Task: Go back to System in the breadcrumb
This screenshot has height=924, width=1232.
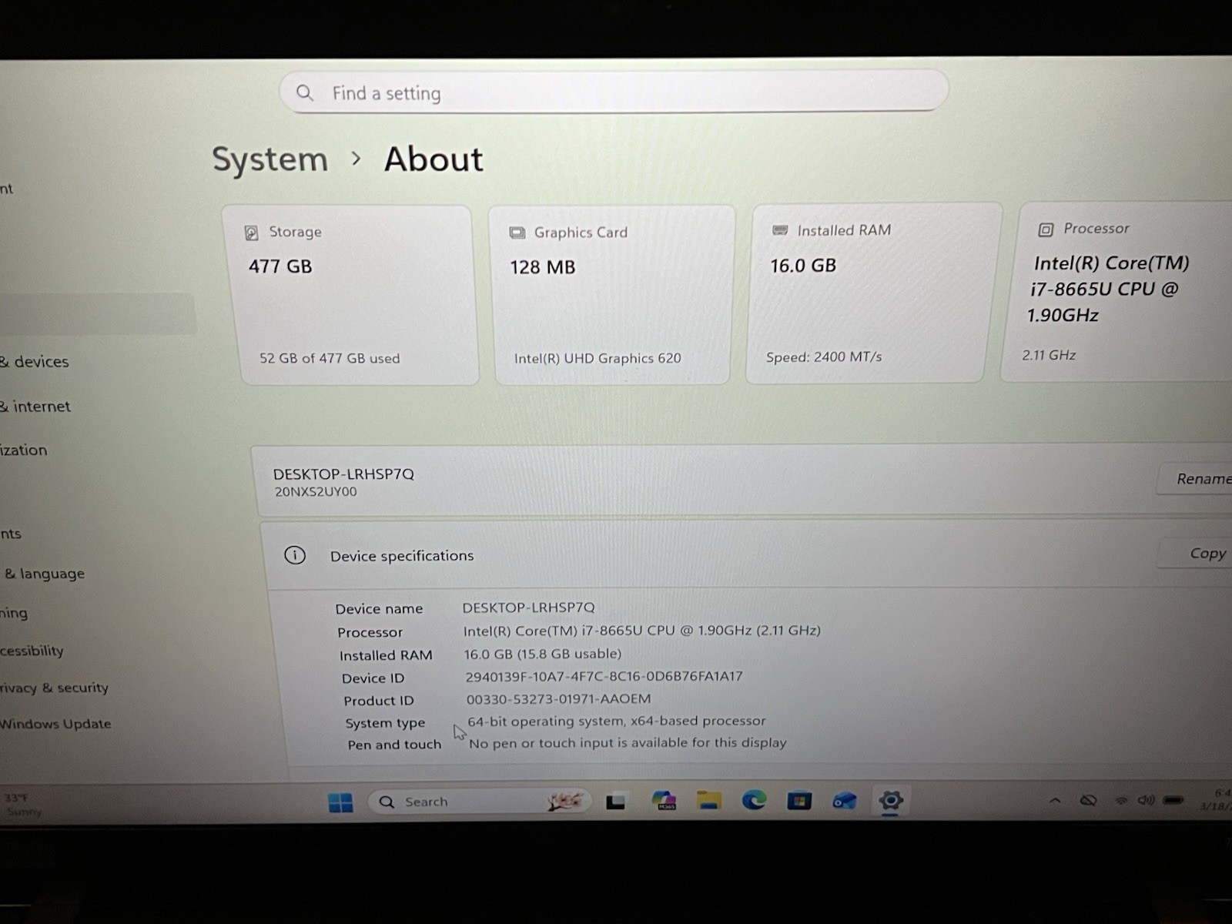Action: coord(270,159)
